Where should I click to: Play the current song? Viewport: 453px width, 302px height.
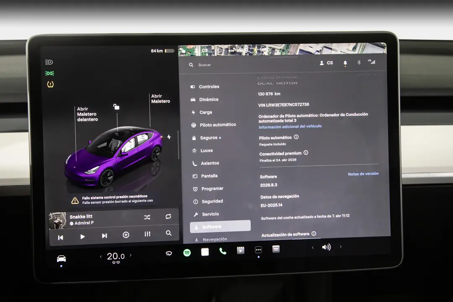click(82, 237)
